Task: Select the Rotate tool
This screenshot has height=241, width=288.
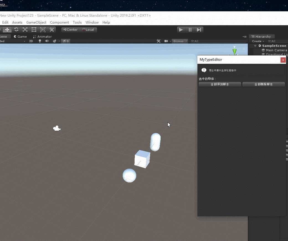Action: tap(16, 30)
